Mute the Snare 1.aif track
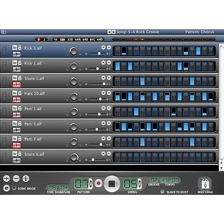 (x=103, y=78)
